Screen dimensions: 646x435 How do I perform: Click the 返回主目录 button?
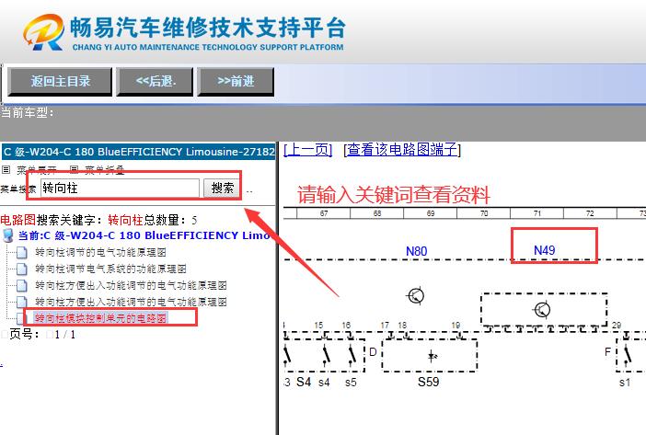60,82
